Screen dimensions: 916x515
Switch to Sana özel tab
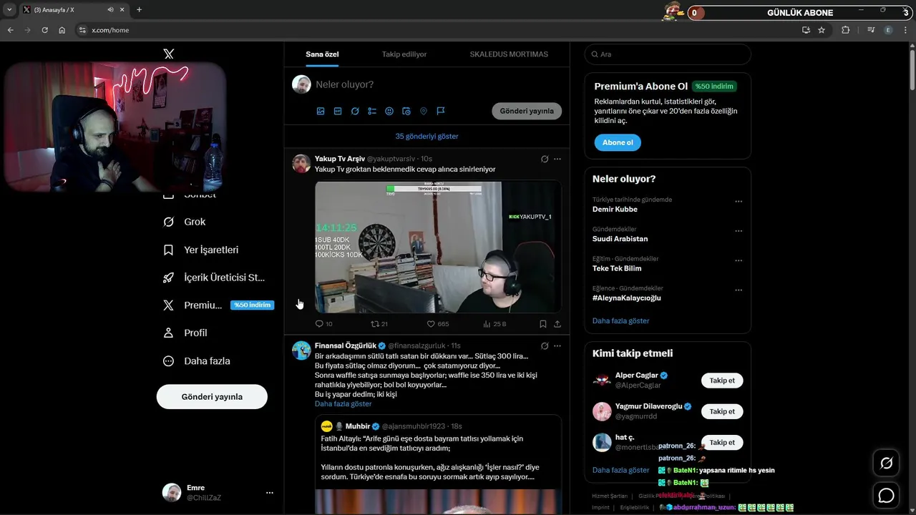(322, 54)
